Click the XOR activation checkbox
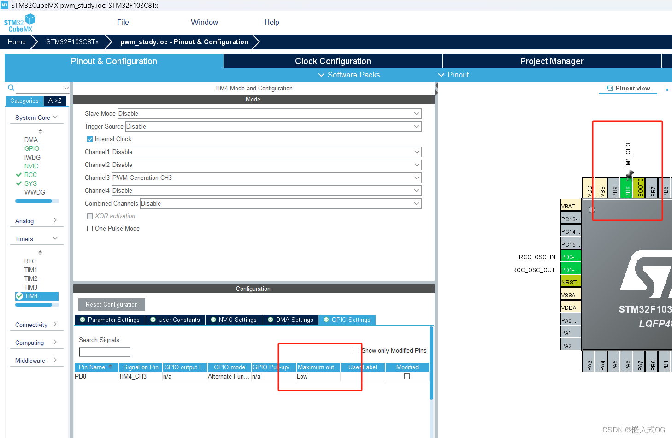 (90, 216)
